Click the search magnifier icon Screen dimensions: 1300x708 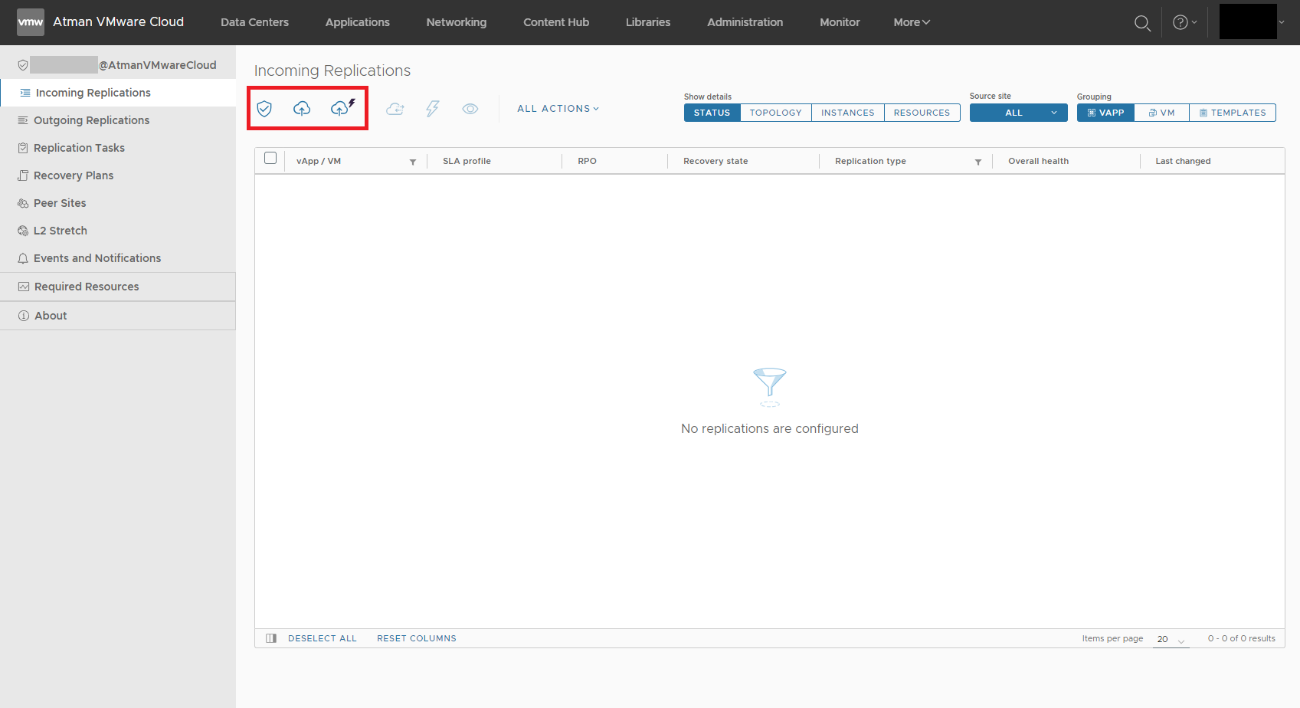click(x=1141, y=23)
